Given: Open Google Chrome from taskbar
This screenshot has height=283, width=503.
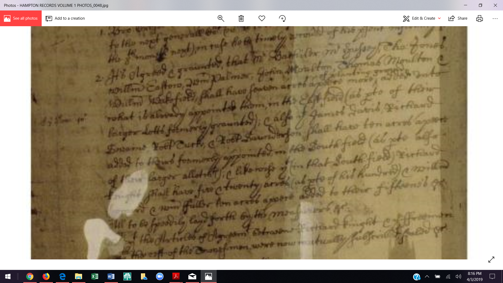Looking at the screenshot, I should coord(30,276).
